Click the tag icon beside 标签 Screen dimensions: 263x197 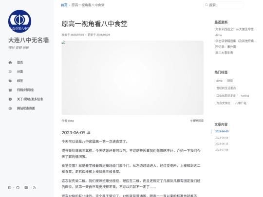coord(10,81)
